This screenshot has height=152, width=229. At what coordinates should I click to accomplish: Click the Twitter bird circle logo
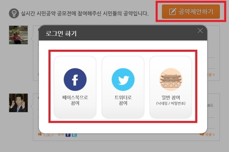click(x=123, y=79)
